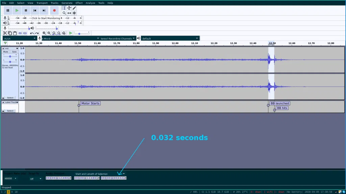Select the Selection (I-beam) tool
Viewport: 346px width, 194px height.
pos(64,8)
